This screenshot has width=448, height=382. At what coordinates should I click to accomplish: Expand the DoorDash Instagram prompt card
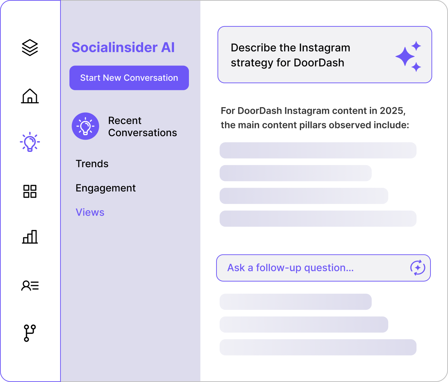pyautogui.click(x=325, y=54)
